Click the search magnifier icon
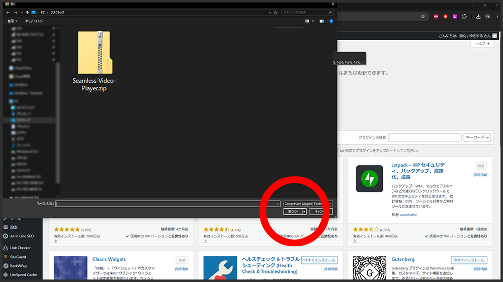The width and height of the screenshot is (503, 282). [x=330, y=13]
